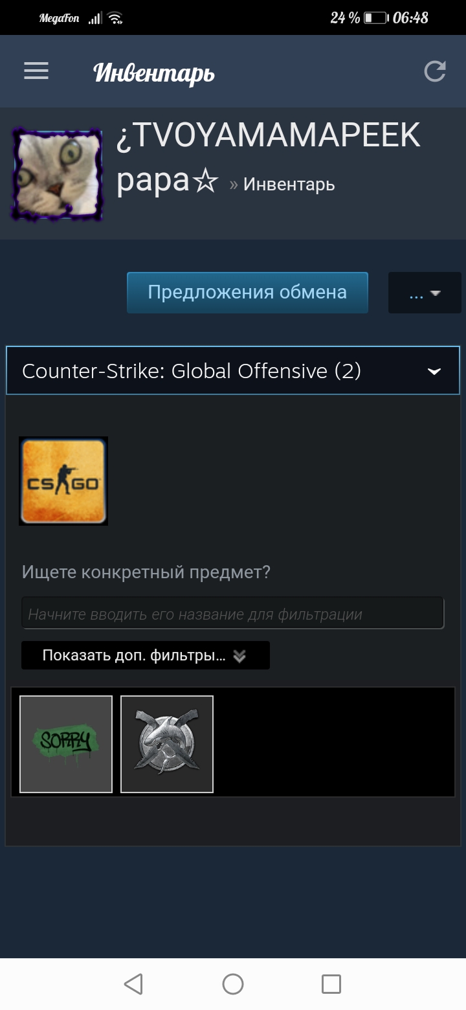Expand the Counter-Strike: Global Offensive dropdown

coord(233,370)
